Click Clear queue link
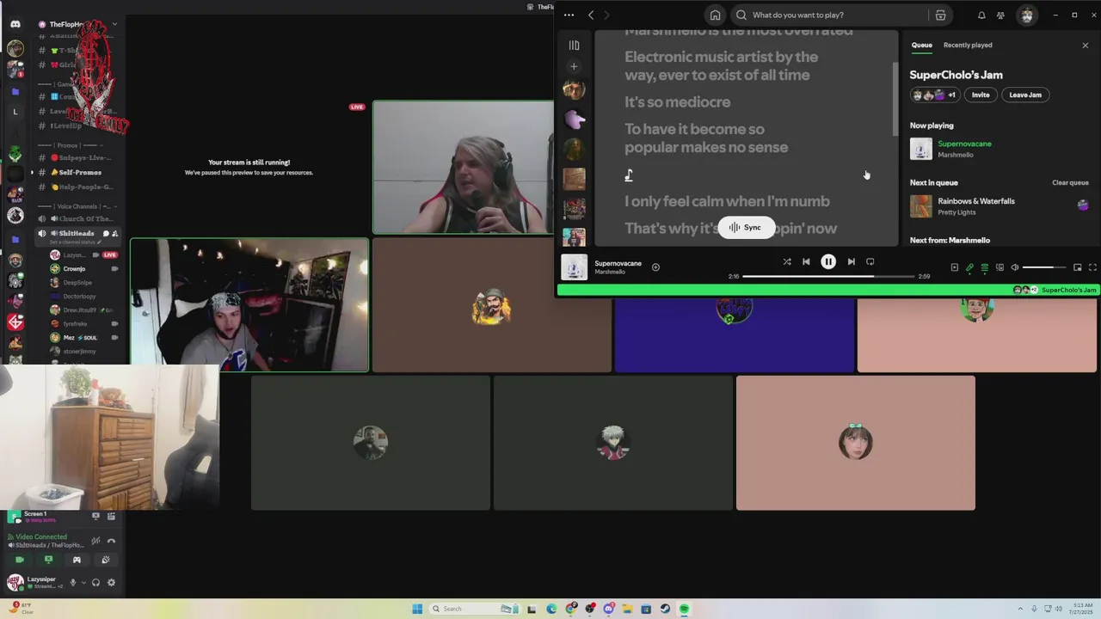This screenshot has width=1101, height=619. 1070,182
